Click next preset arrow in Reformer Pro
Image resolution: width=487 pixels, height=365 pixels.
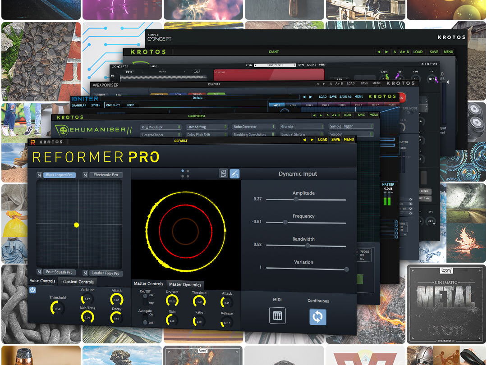(312, 140)
